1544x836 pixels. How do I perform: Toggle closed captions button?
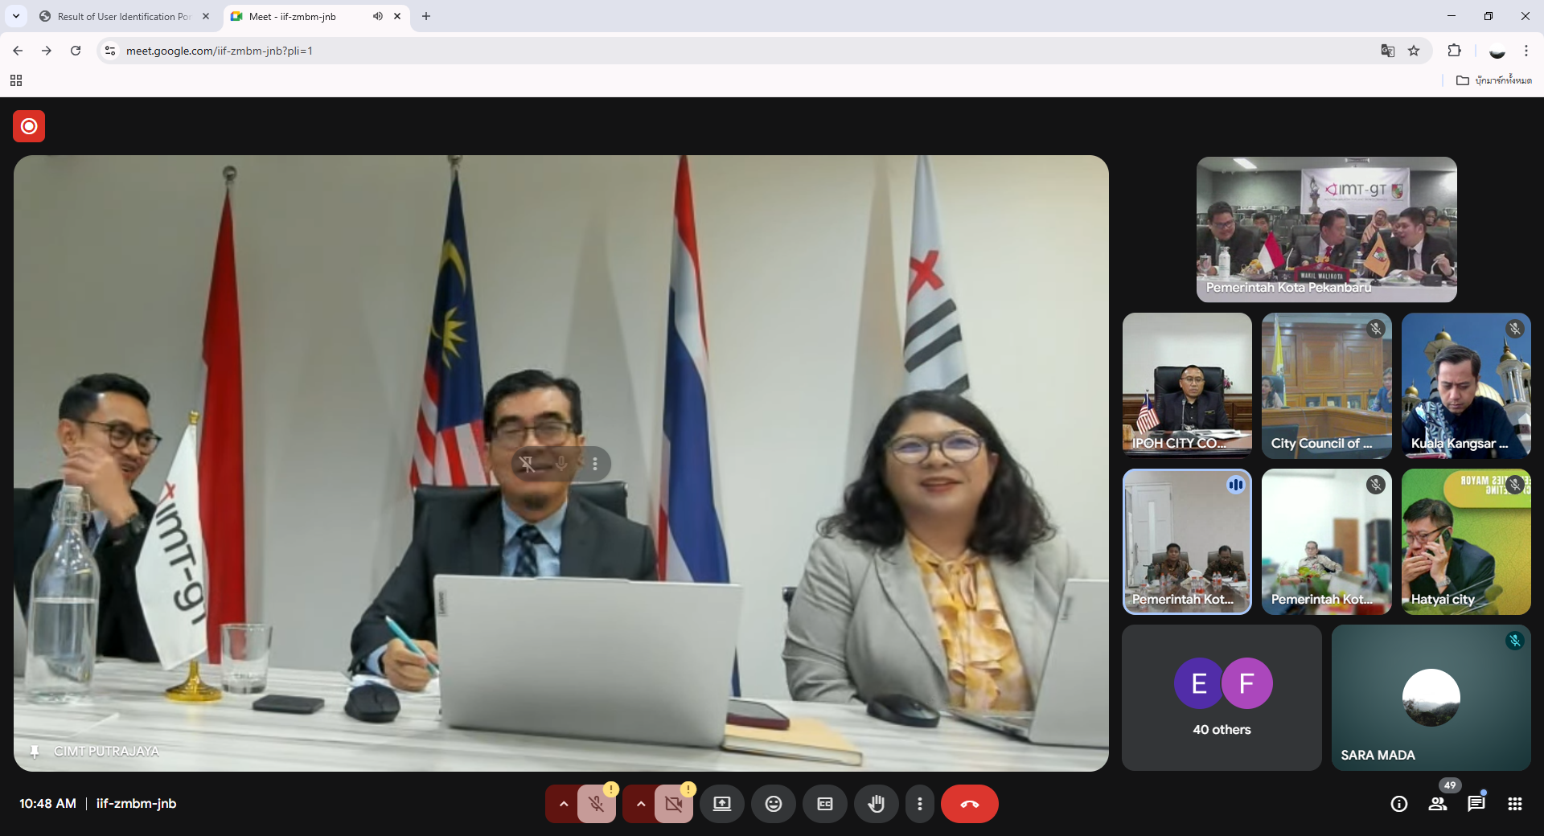(824, 804)
